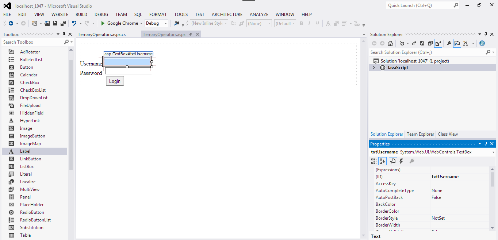This screenshot has width=498, height=240.
Task: Click the Refresh icon in Solution Explorer
Action: pyautogui.click(x=422, y=43)
